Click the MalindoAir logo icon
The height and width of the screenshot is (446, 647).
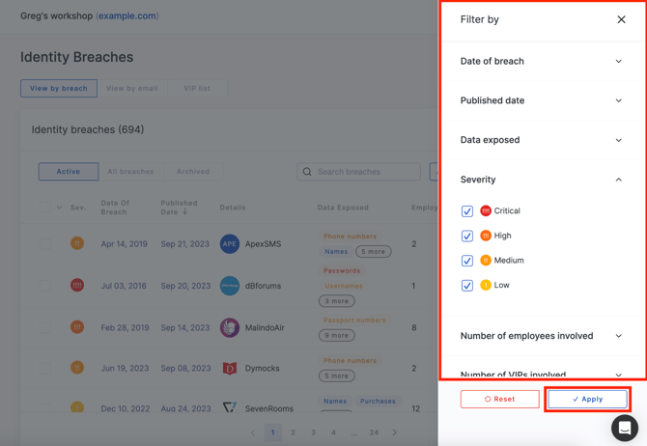230,327
